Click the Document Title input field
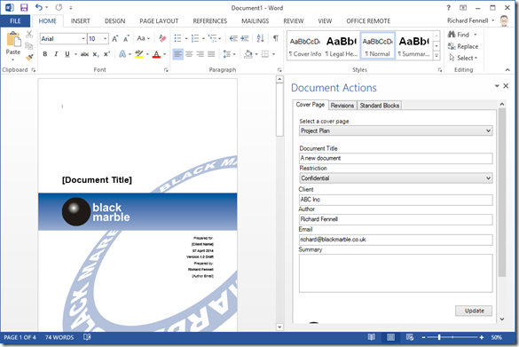Viewport: 519px width, 347px height. (x=396, y=158)
